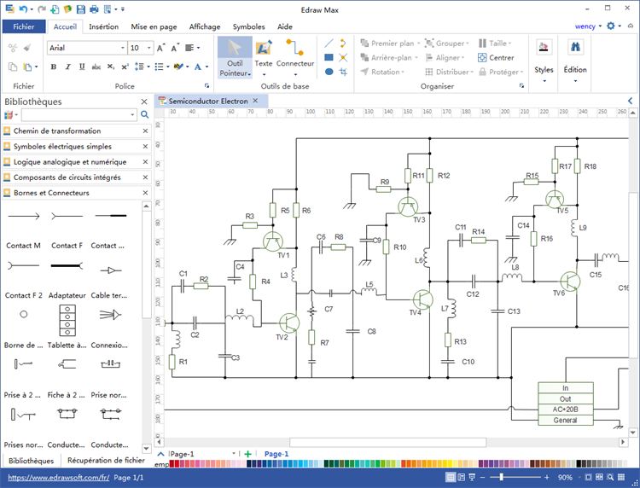Toggle normal view mode in status bar
Image resolution: width=640 pixels, height=488 pixels.
[x=451, y=477]
